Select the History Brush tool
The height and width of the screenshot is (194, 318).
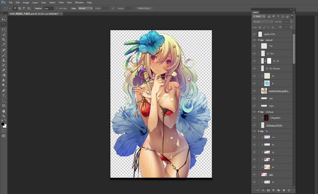pos(4,65)
